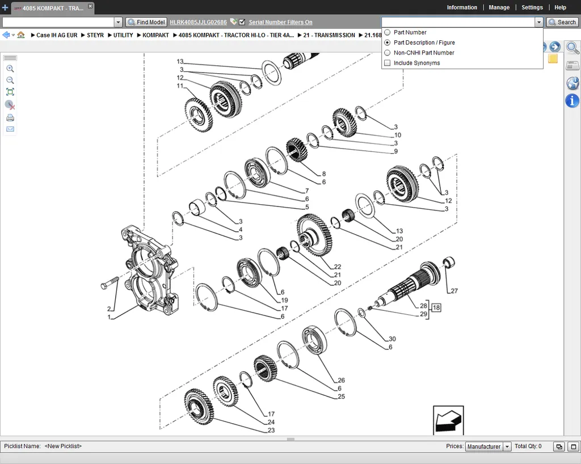
Task: Open the blue info icon
Action: click(x=572, y=100)
